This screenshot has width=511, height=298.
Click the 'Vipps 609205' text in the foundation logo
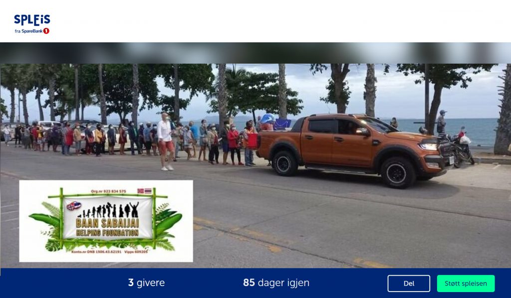[x=136, y=252]
